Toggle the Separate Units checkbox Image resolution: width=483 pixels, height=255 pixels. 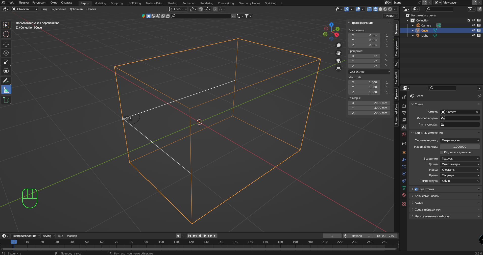442,152
